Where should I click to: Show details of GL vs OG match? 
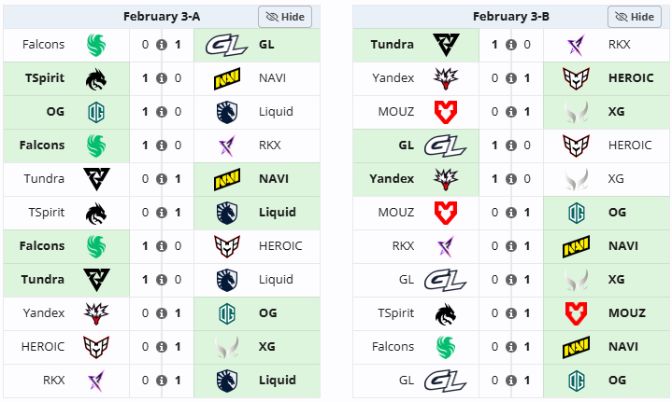click(510, 381)
